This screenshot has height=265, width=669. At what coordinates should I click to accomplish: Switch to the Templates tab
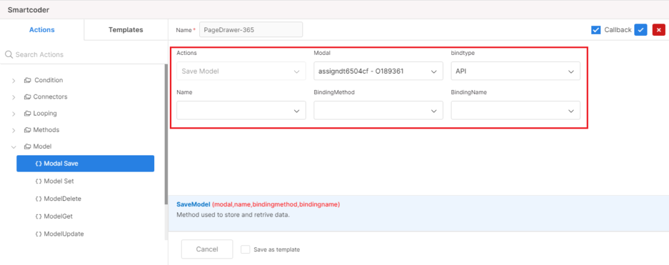[126, 30]
